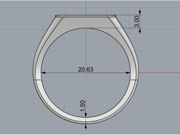
Task: Select the 20.63 inner diameter dimension text
Action: pyautogui.click(x=85, y=69)
